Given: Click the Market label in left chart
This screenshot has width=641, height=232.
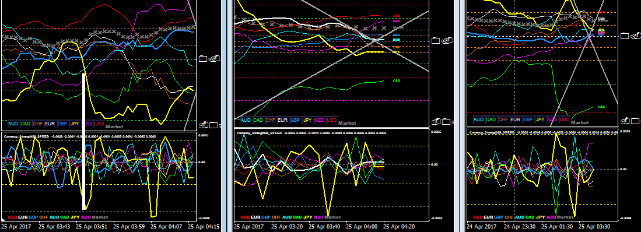Looking at the screenshot, I should pyautogui.click(x=114, y=126).
